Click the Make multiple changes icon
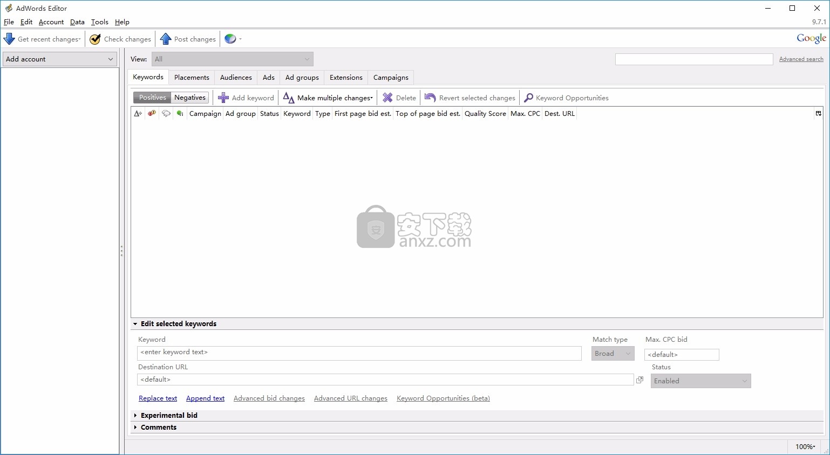Image resolution: width=830 pixels, height=455 pixels. 289,98
